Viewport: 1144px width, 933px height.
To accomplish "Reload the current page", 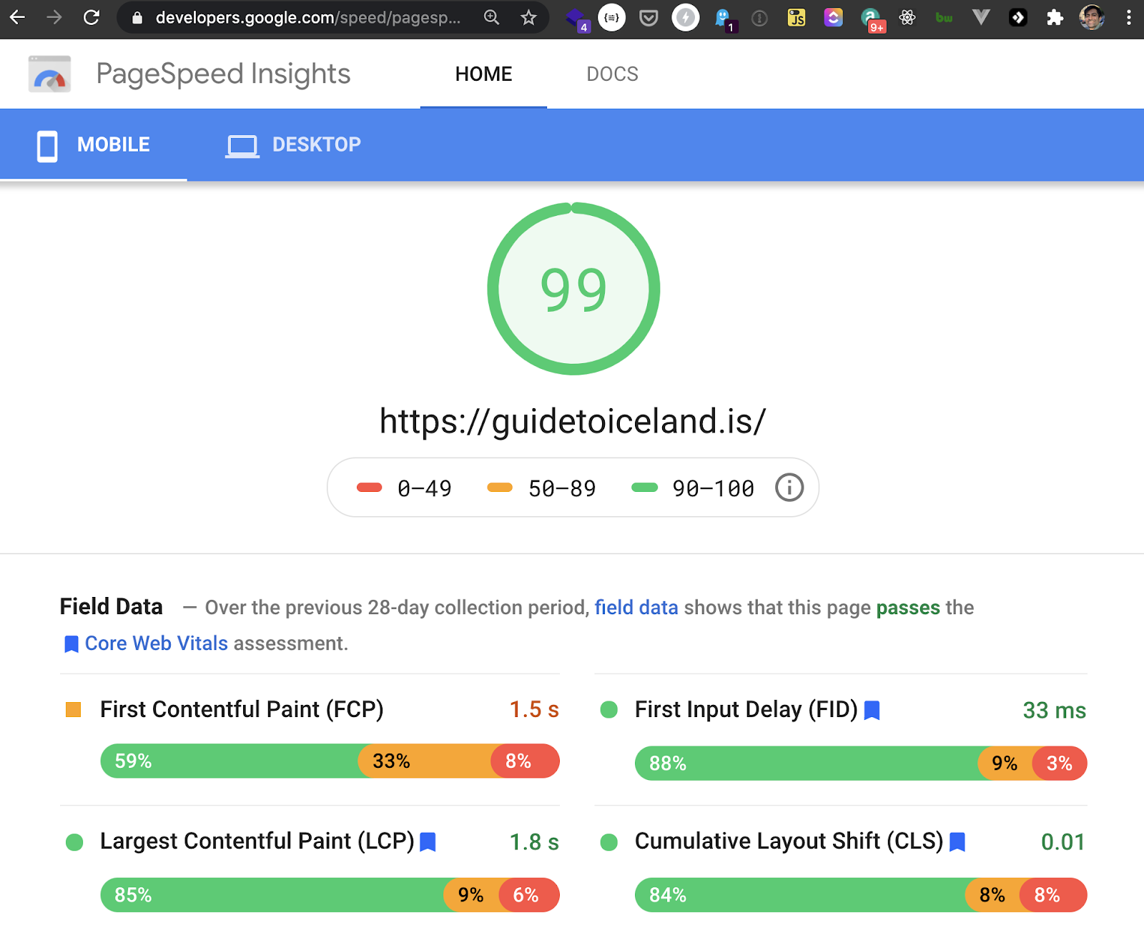I will coord(92,17).
